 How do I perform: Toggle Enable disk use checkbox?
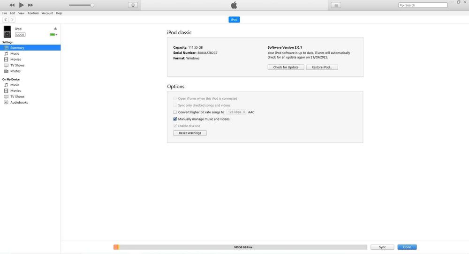175,126
